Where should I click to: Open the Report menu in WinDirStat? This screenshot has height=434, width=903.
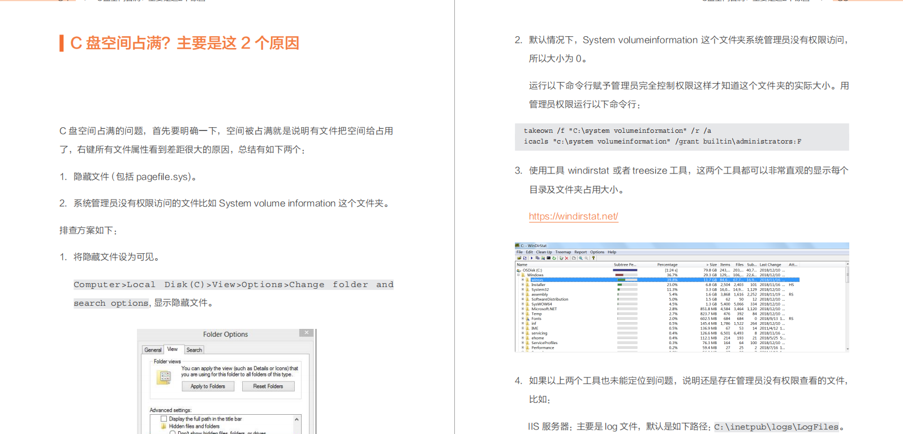[x=580, y=252]
